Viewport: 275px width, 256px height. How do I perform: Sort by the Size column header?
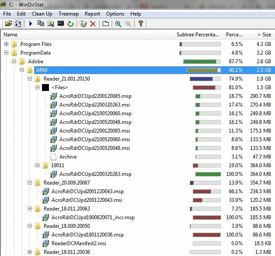(260, 35)
